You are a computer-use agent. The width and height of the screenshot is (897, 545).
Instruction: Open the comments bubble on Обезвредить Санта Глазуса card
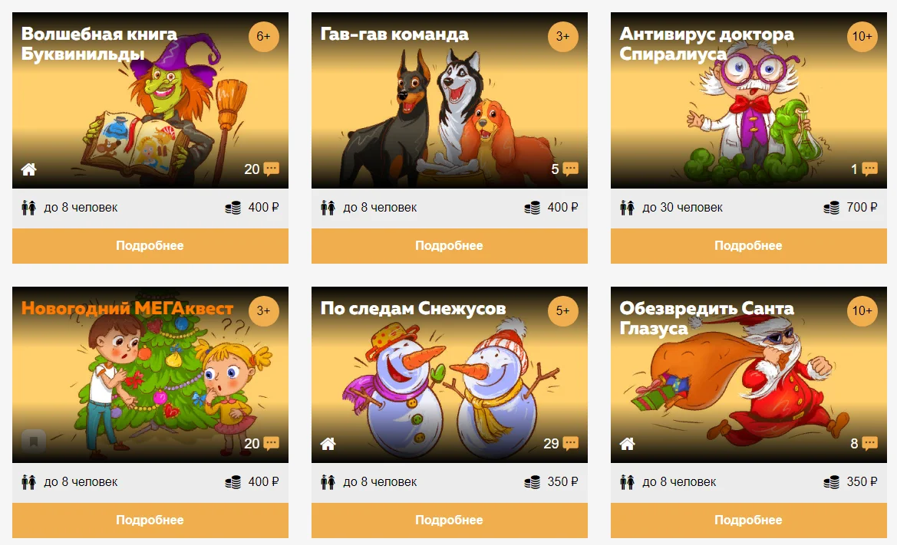[869, 443]
